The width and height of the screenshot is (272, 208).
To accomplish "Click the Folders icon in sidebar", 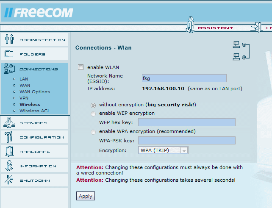I will (9, 54).
